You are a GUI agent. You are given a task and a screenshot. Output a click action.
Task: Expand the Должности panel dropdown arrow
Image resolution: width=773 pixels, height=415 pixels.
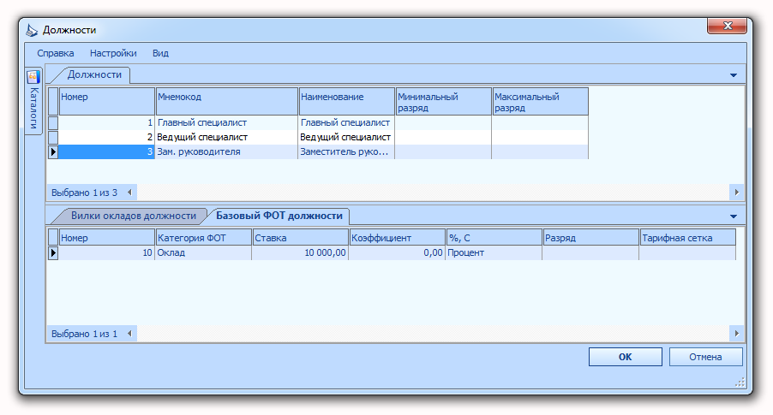pyautogui.click(x=733, y=75)
